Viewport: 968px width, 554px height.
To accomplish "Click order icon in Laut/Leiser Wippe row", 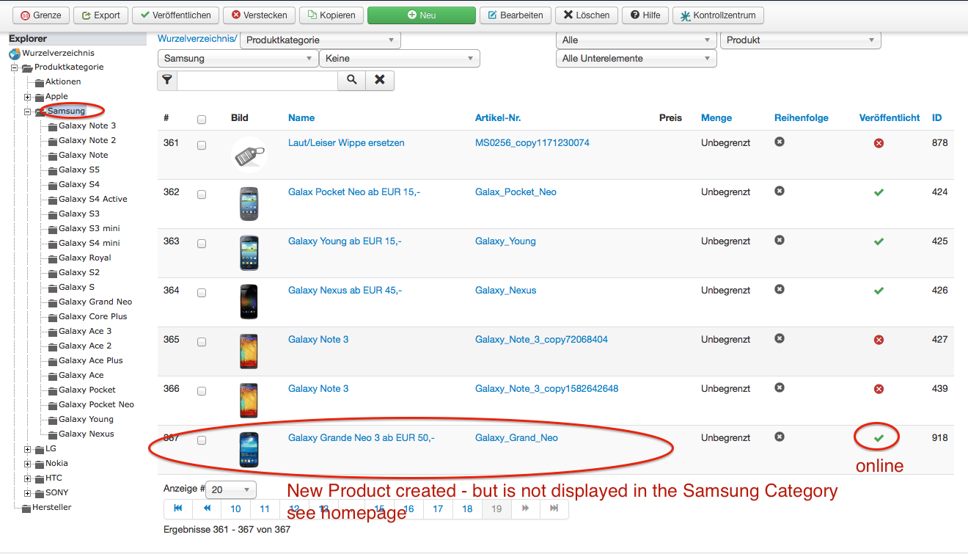I will [780, 142].
